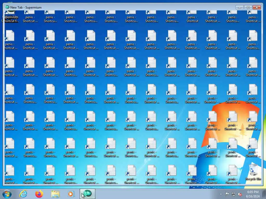
Task: Launch Windows Media Player from taskbar
Action: (x=71, y=194)
